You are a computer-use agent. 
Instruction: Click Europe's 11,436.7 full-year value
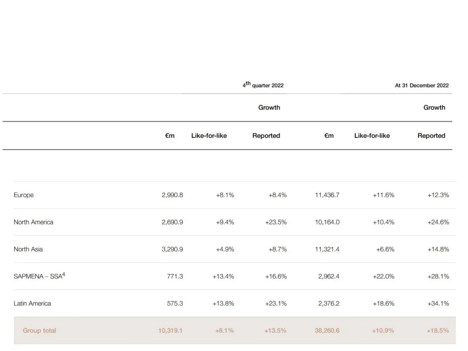point(327,195)
